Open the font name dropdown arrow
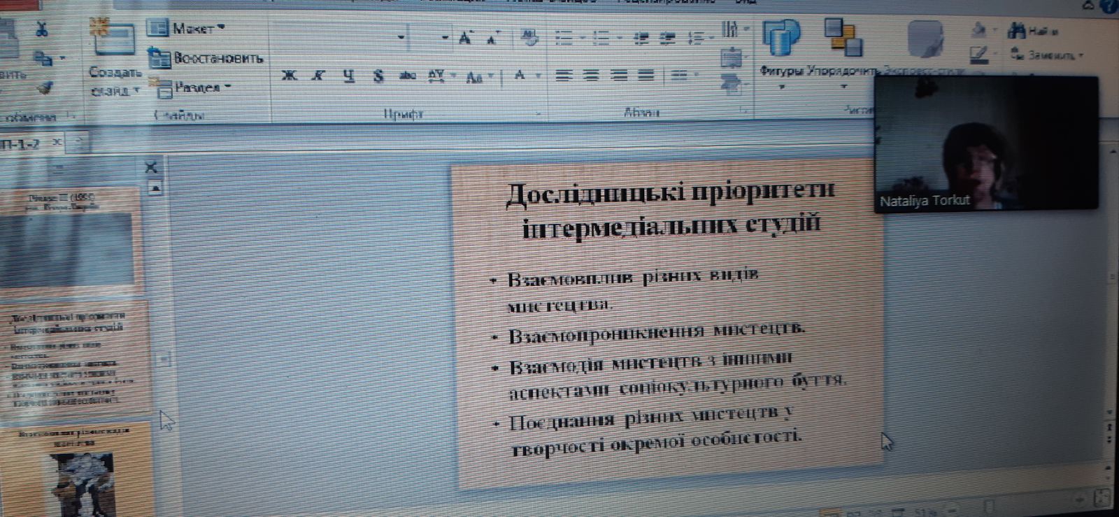Viewport: 1119px width, 517px height. pyautogui.click(x=401, y=37)
